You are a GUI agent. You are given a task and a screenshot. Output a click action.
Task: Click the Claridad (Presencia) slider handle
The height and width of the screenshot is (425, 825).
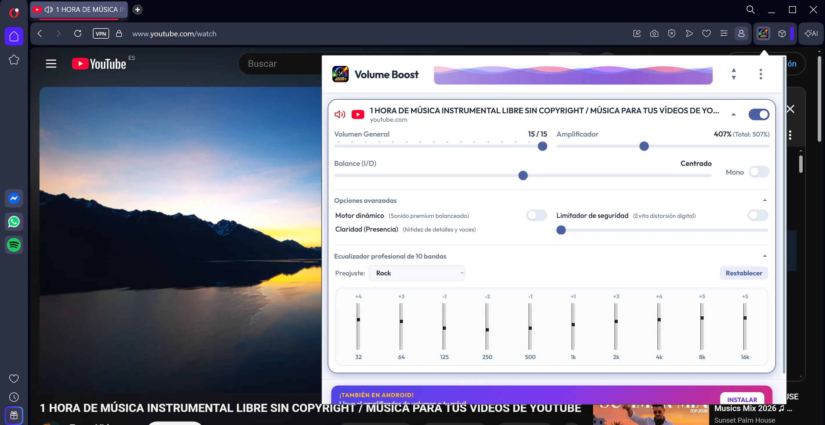561,230
